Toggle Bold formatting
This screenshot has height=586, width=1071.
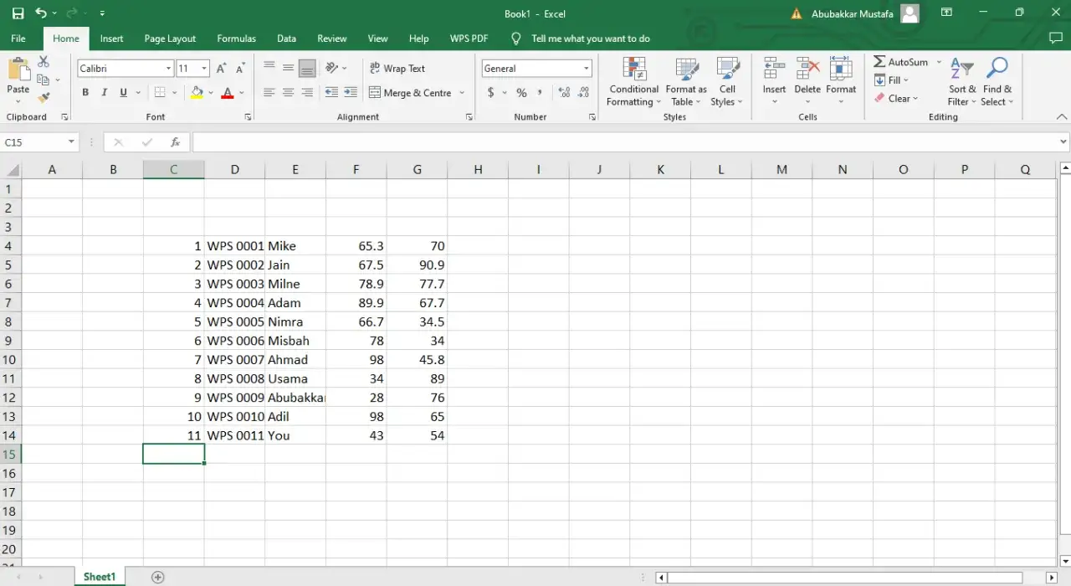(85, 93)
